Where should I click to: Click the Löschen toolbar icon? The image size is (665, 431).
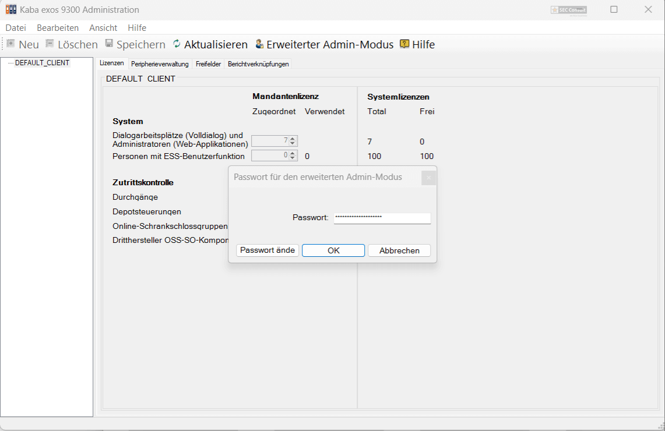[50, 44]
